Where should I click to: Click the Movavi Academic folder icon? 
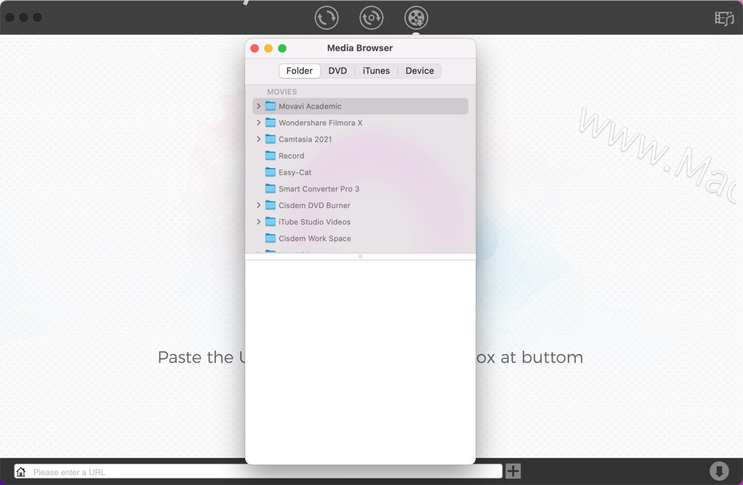pos(270,106)
